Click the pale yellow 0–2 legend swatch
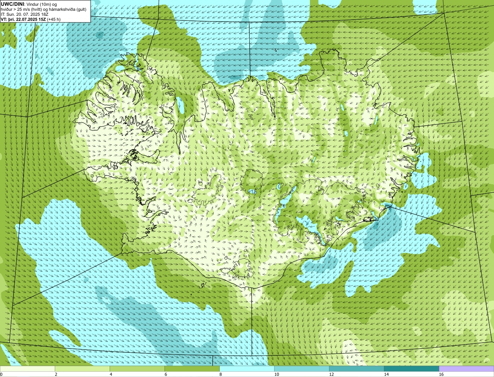Screen dimensions: 494x377 coord(27,369)
